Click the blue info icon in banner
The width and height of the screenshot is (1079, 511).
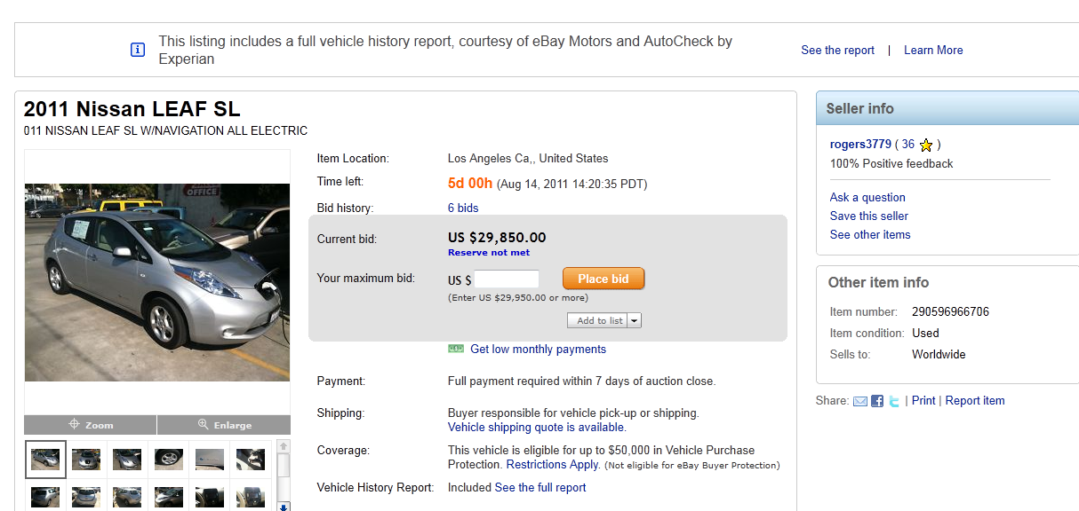[138, 50]
